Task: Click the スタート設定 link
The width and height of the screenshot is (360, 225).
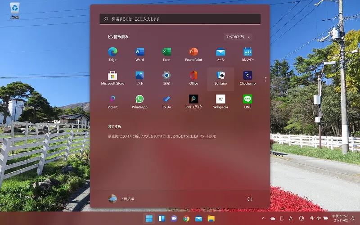Action: tap(207, 136)
